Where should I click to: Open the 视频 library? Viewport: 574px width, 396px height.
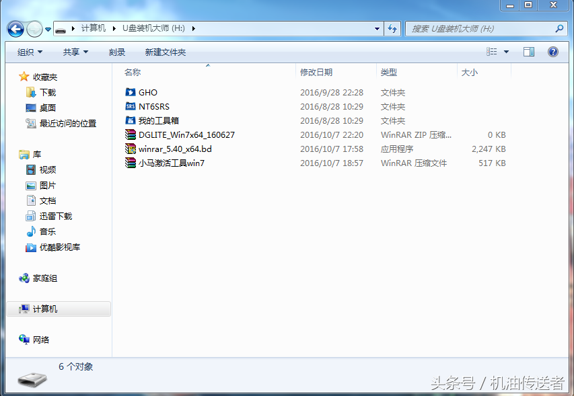(x=48, y=169)
